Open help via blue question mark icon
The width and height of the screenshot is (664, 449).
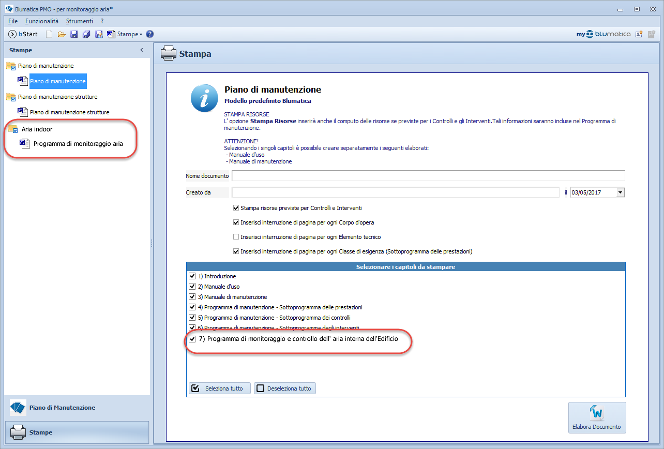(x=150, y=34)
